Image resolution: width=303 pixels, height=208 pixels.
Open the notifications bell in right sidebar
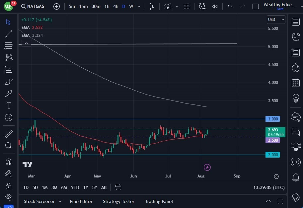(x=295, y=177)
